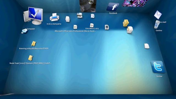Select the white document pile beside the printer
The height and width of the screenshot is (99, 176).
click(68, 19)
